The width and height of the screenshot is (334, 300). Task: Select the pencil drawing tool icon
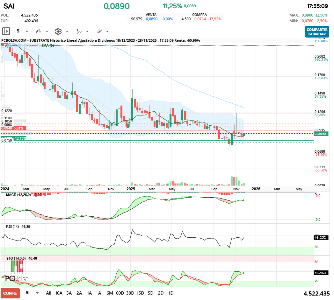99,31
